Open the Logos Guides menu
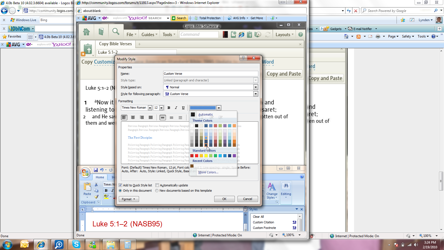The height and width of the screenshot is (250, 444). [149, 34]
